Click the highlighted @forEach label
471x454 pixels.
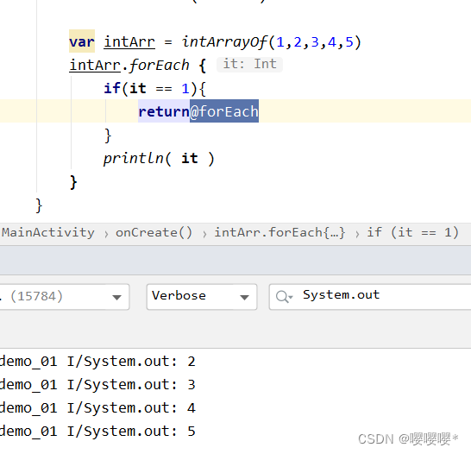224,111
